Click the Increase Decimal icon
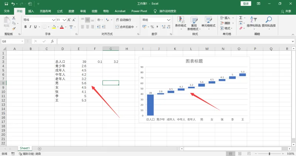296x156 pixels. point(164,27)
